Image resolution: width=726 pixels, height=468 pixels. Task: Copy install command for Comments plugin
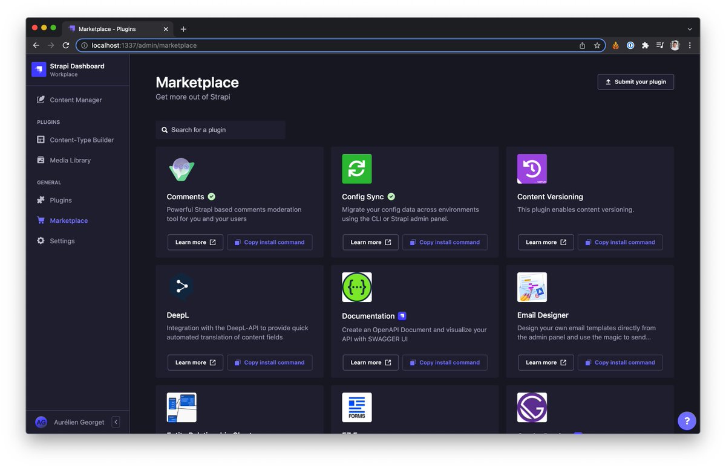coord(270,242)
